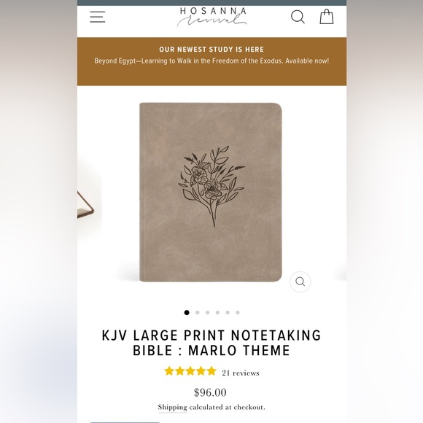Show the previous product image at left

(86, 204)
